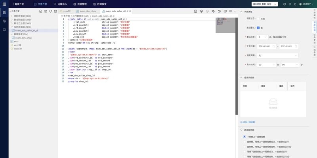
Task: Select self-dependency wait-for-finish radio option
Action: pyautogui.click(x=244, y=147)
